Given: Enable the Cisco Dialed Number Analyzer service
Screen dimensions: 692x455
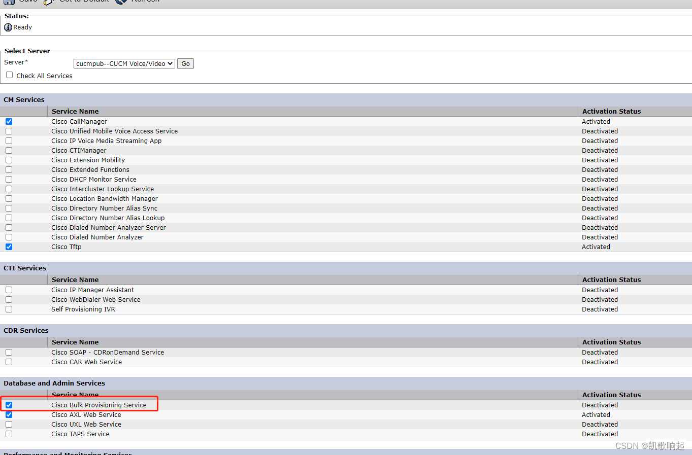Looking at the screenshot, I should (9, 237).
